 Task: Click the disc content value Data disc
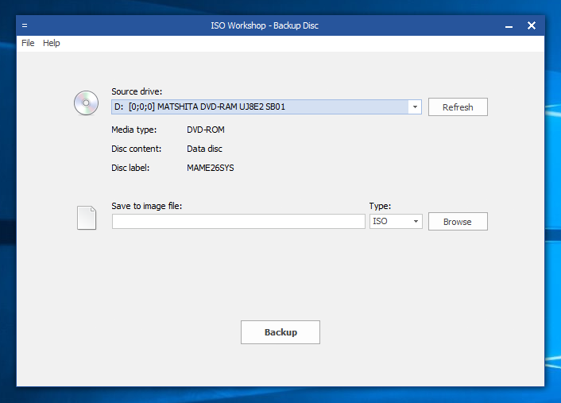[x=204, y=149]
